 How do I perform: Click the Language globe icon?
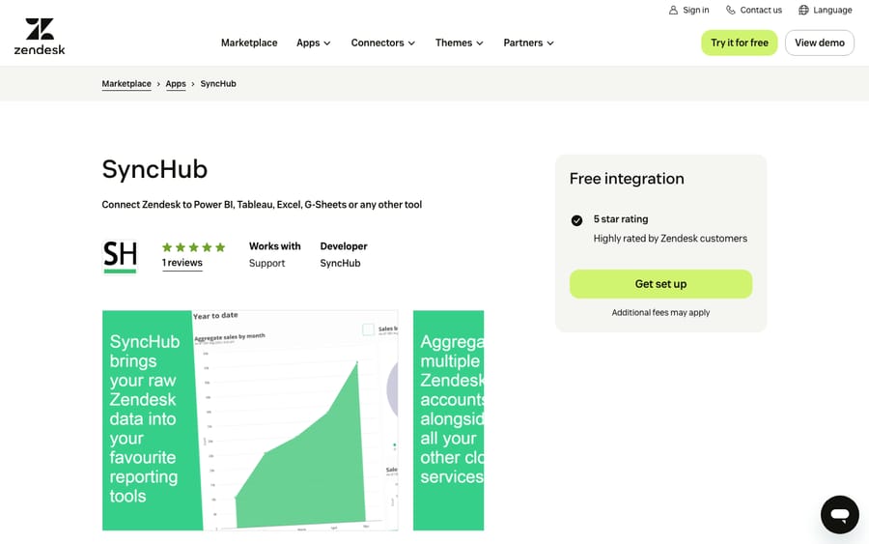[803, 10]
